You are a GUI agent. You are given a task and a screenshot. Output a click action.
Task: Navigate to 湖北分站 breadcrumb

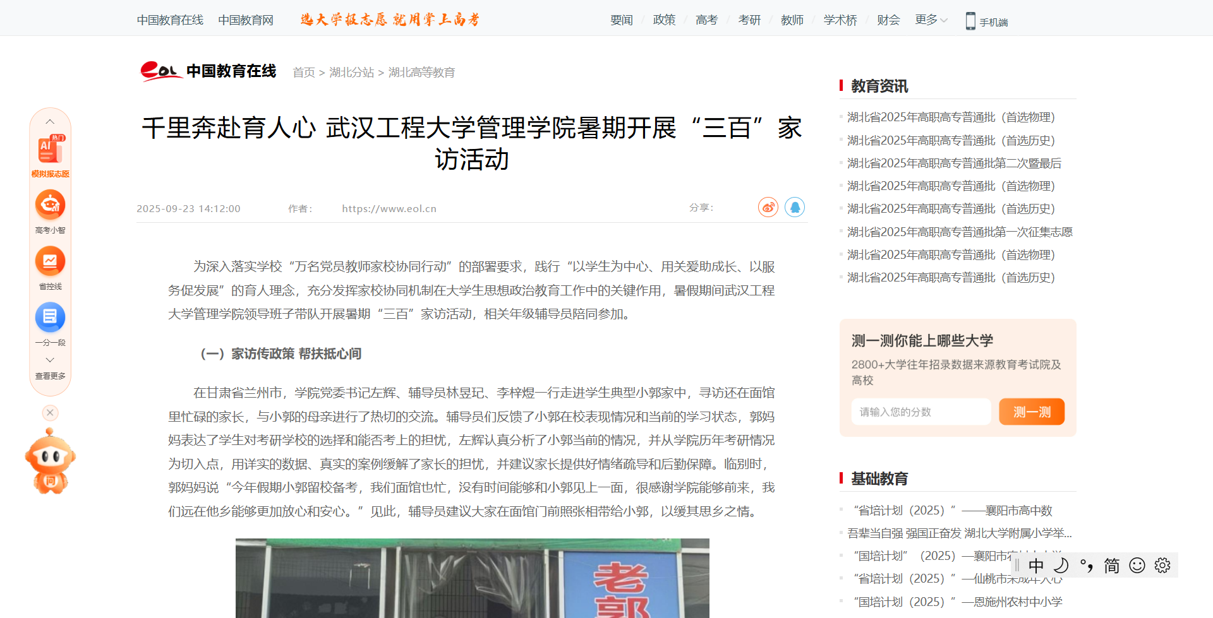pos(352,73)
